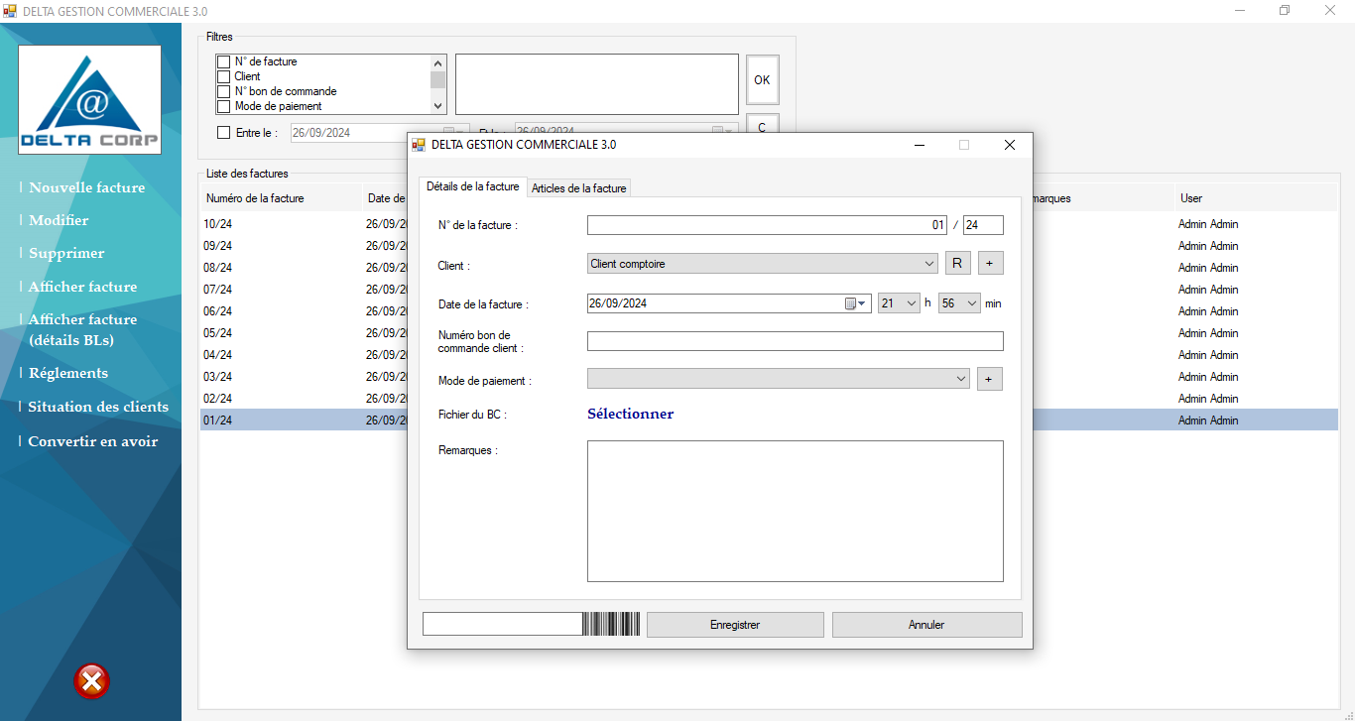
Task: Open calendar icon of Date de la facture
Action: tap(850, 303)
